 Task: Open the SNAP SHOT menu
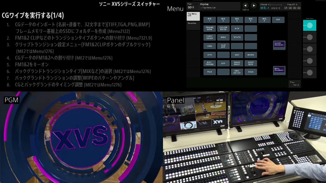(x=237, y=63)
